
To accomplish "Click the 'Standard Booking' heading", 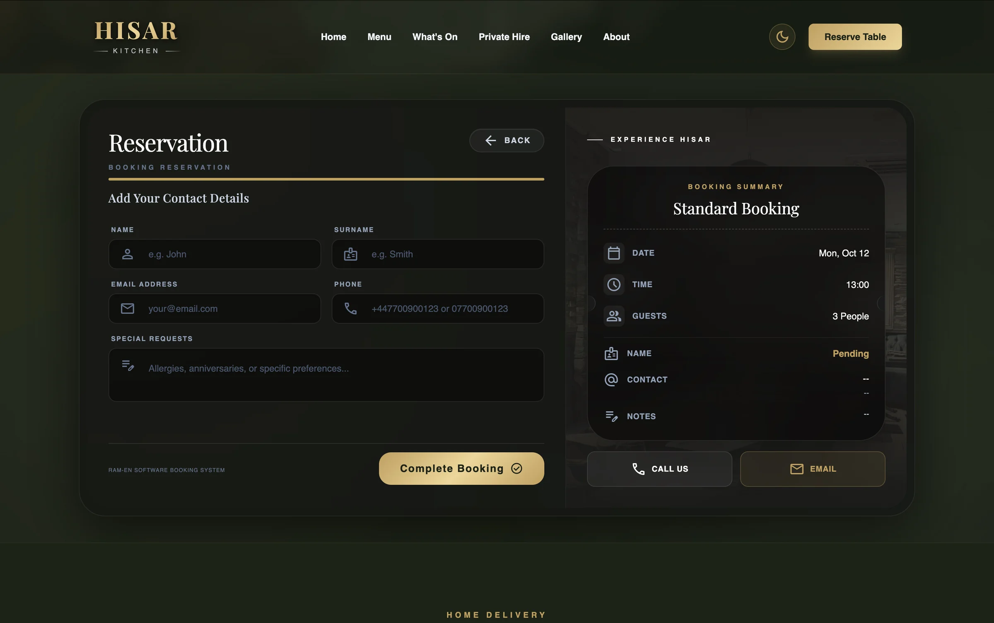I will pos(736,208).
